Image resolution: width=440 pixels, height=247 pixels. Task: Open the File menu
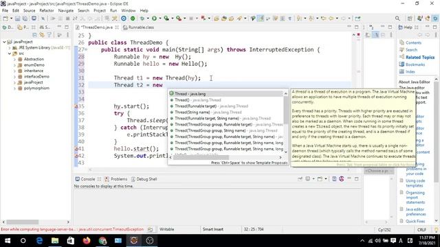(x=5, y=11)
